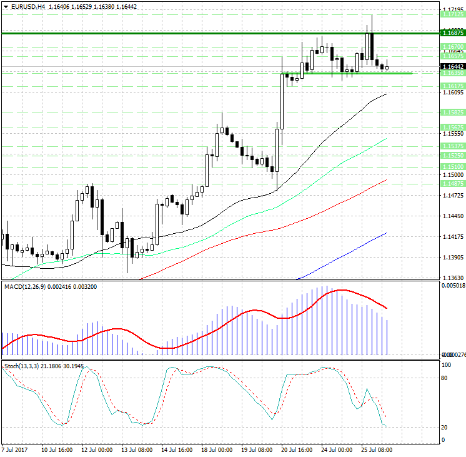The image size is (466, 457).
Task: Select the 24 Jul 00:00 time label
Action: [x=337, y=449]
